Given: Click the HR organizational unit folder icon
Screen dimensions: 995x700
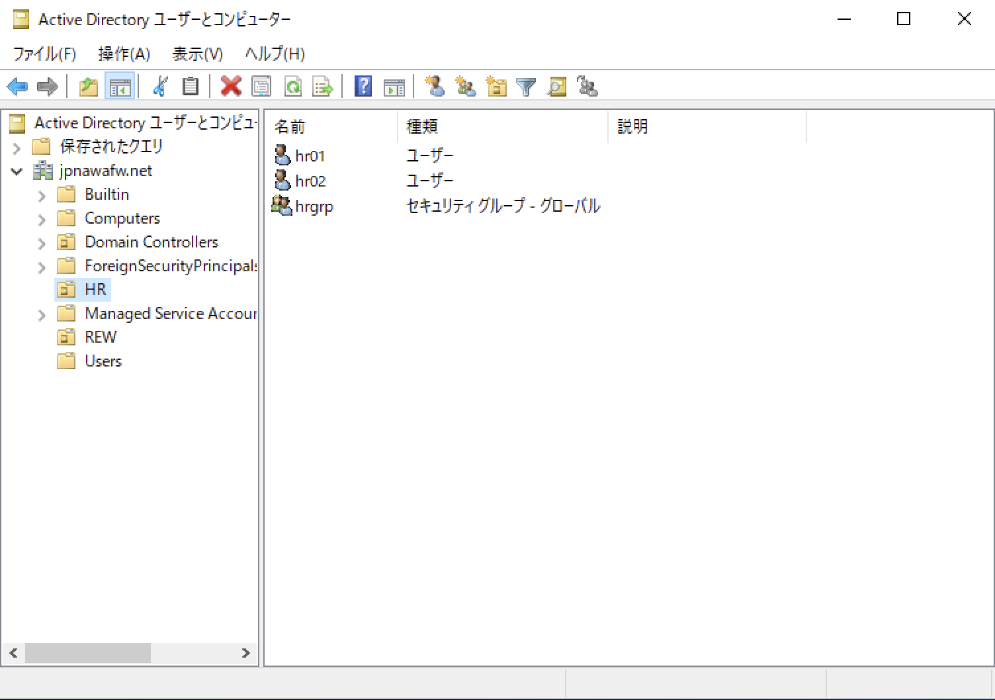Looking at the screenshot, I should [66, 289].
